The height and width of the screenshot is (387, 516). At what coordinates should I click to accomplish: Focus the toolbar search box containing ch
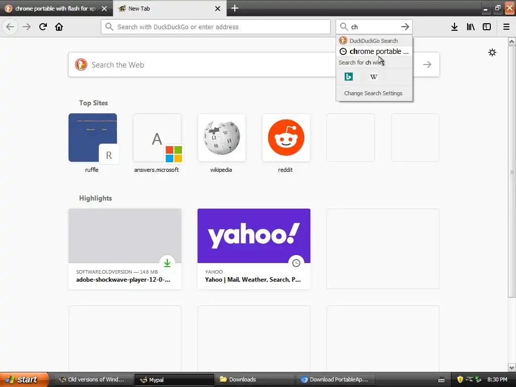(x=374, y=27)
